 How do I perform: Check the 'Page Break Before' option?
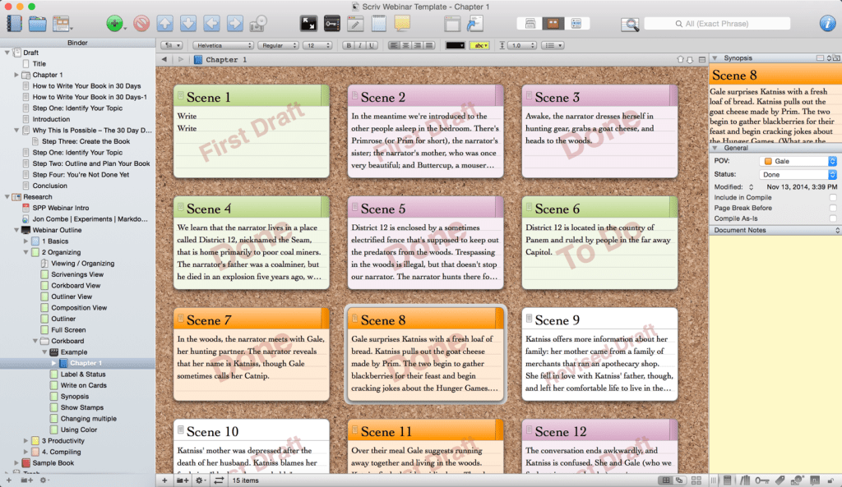pyautogui.click(x=833, y=208)
